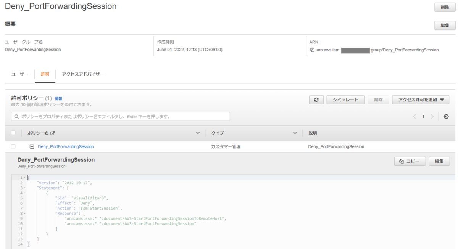Image resolution: width=458 pixels, height=249 pixels.
Task: Click the creation time June 01, 2022 value
Action: pyautogui.click(x=190, y=50)
